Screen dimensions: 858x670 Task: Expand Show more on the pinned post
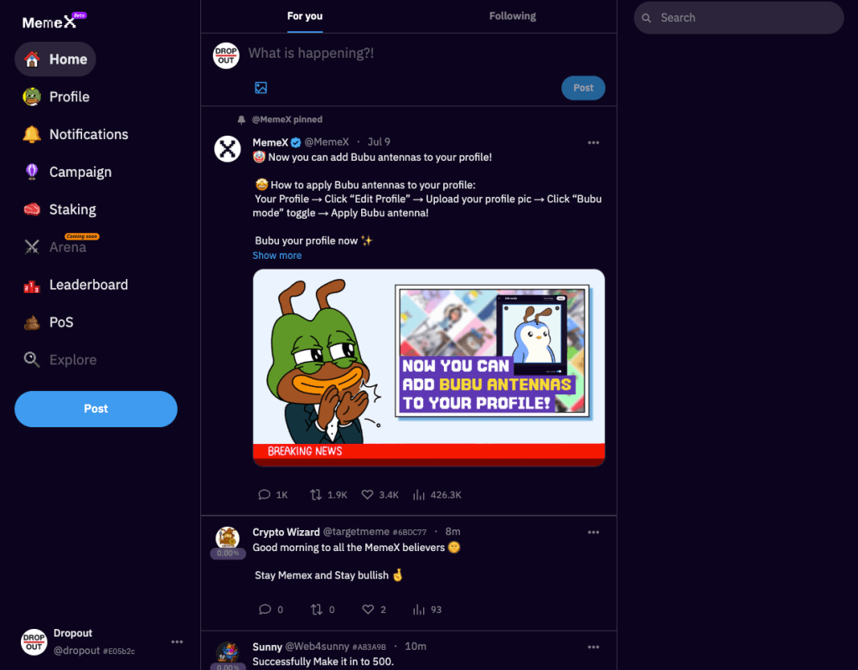click(x=277, y=255)
